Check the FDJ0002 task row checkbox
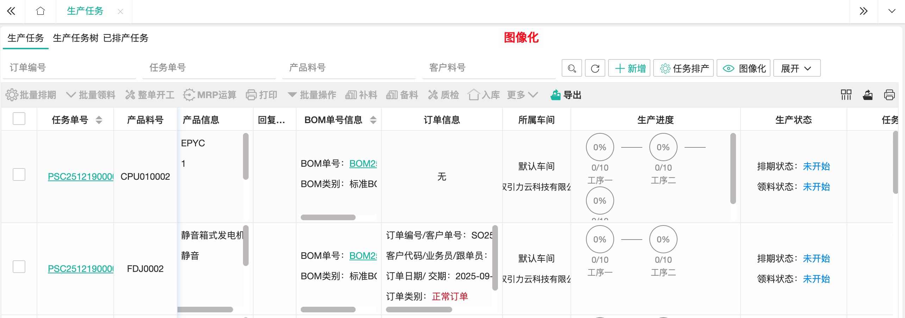This screenshot has width=905, height=318. 19,267
